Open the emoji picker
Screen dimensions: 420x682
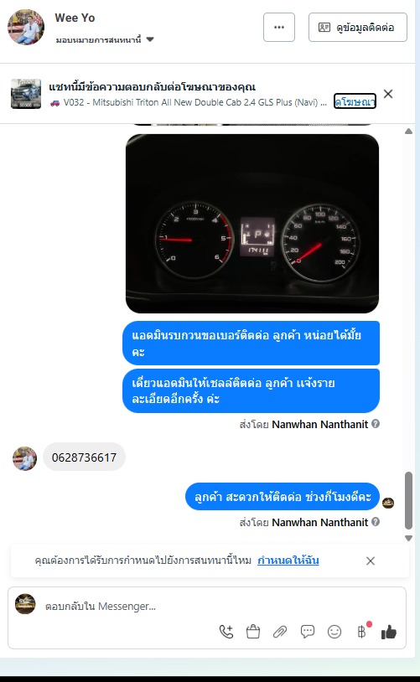(x=334, y=632)
